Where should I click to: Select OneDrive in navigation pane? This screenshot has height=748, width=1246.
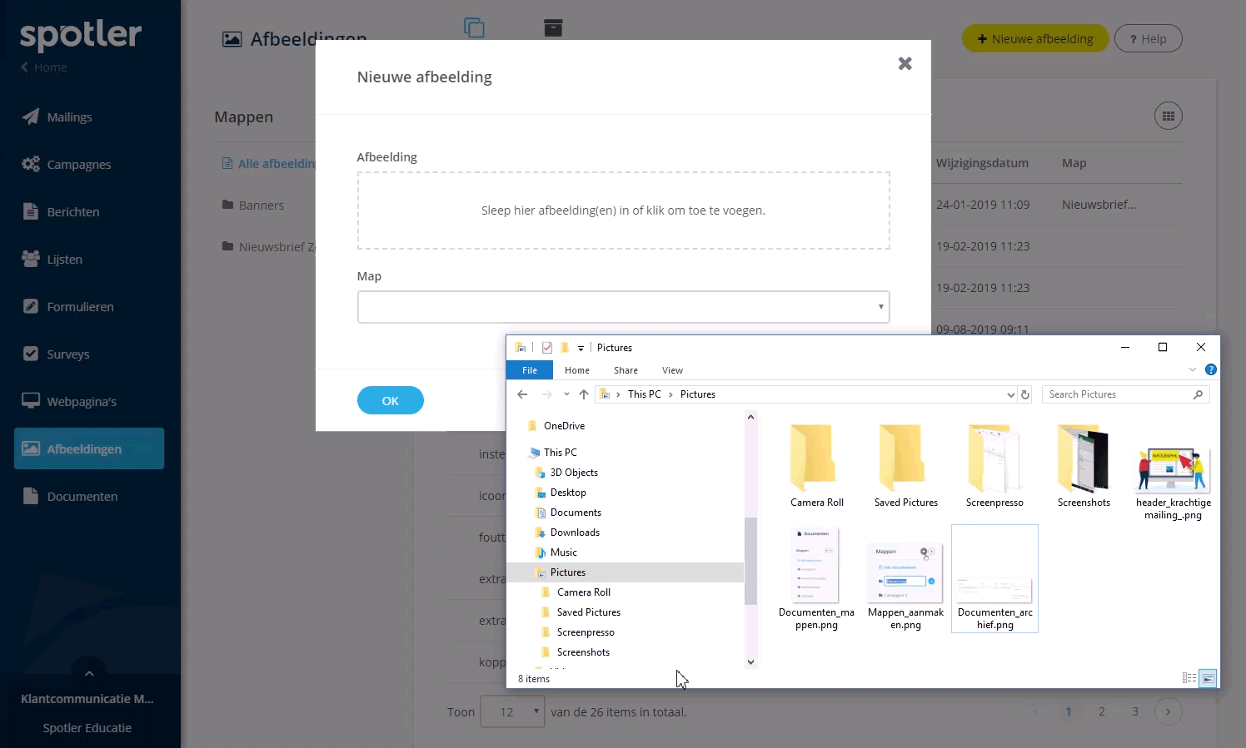(x=564, y=426)
